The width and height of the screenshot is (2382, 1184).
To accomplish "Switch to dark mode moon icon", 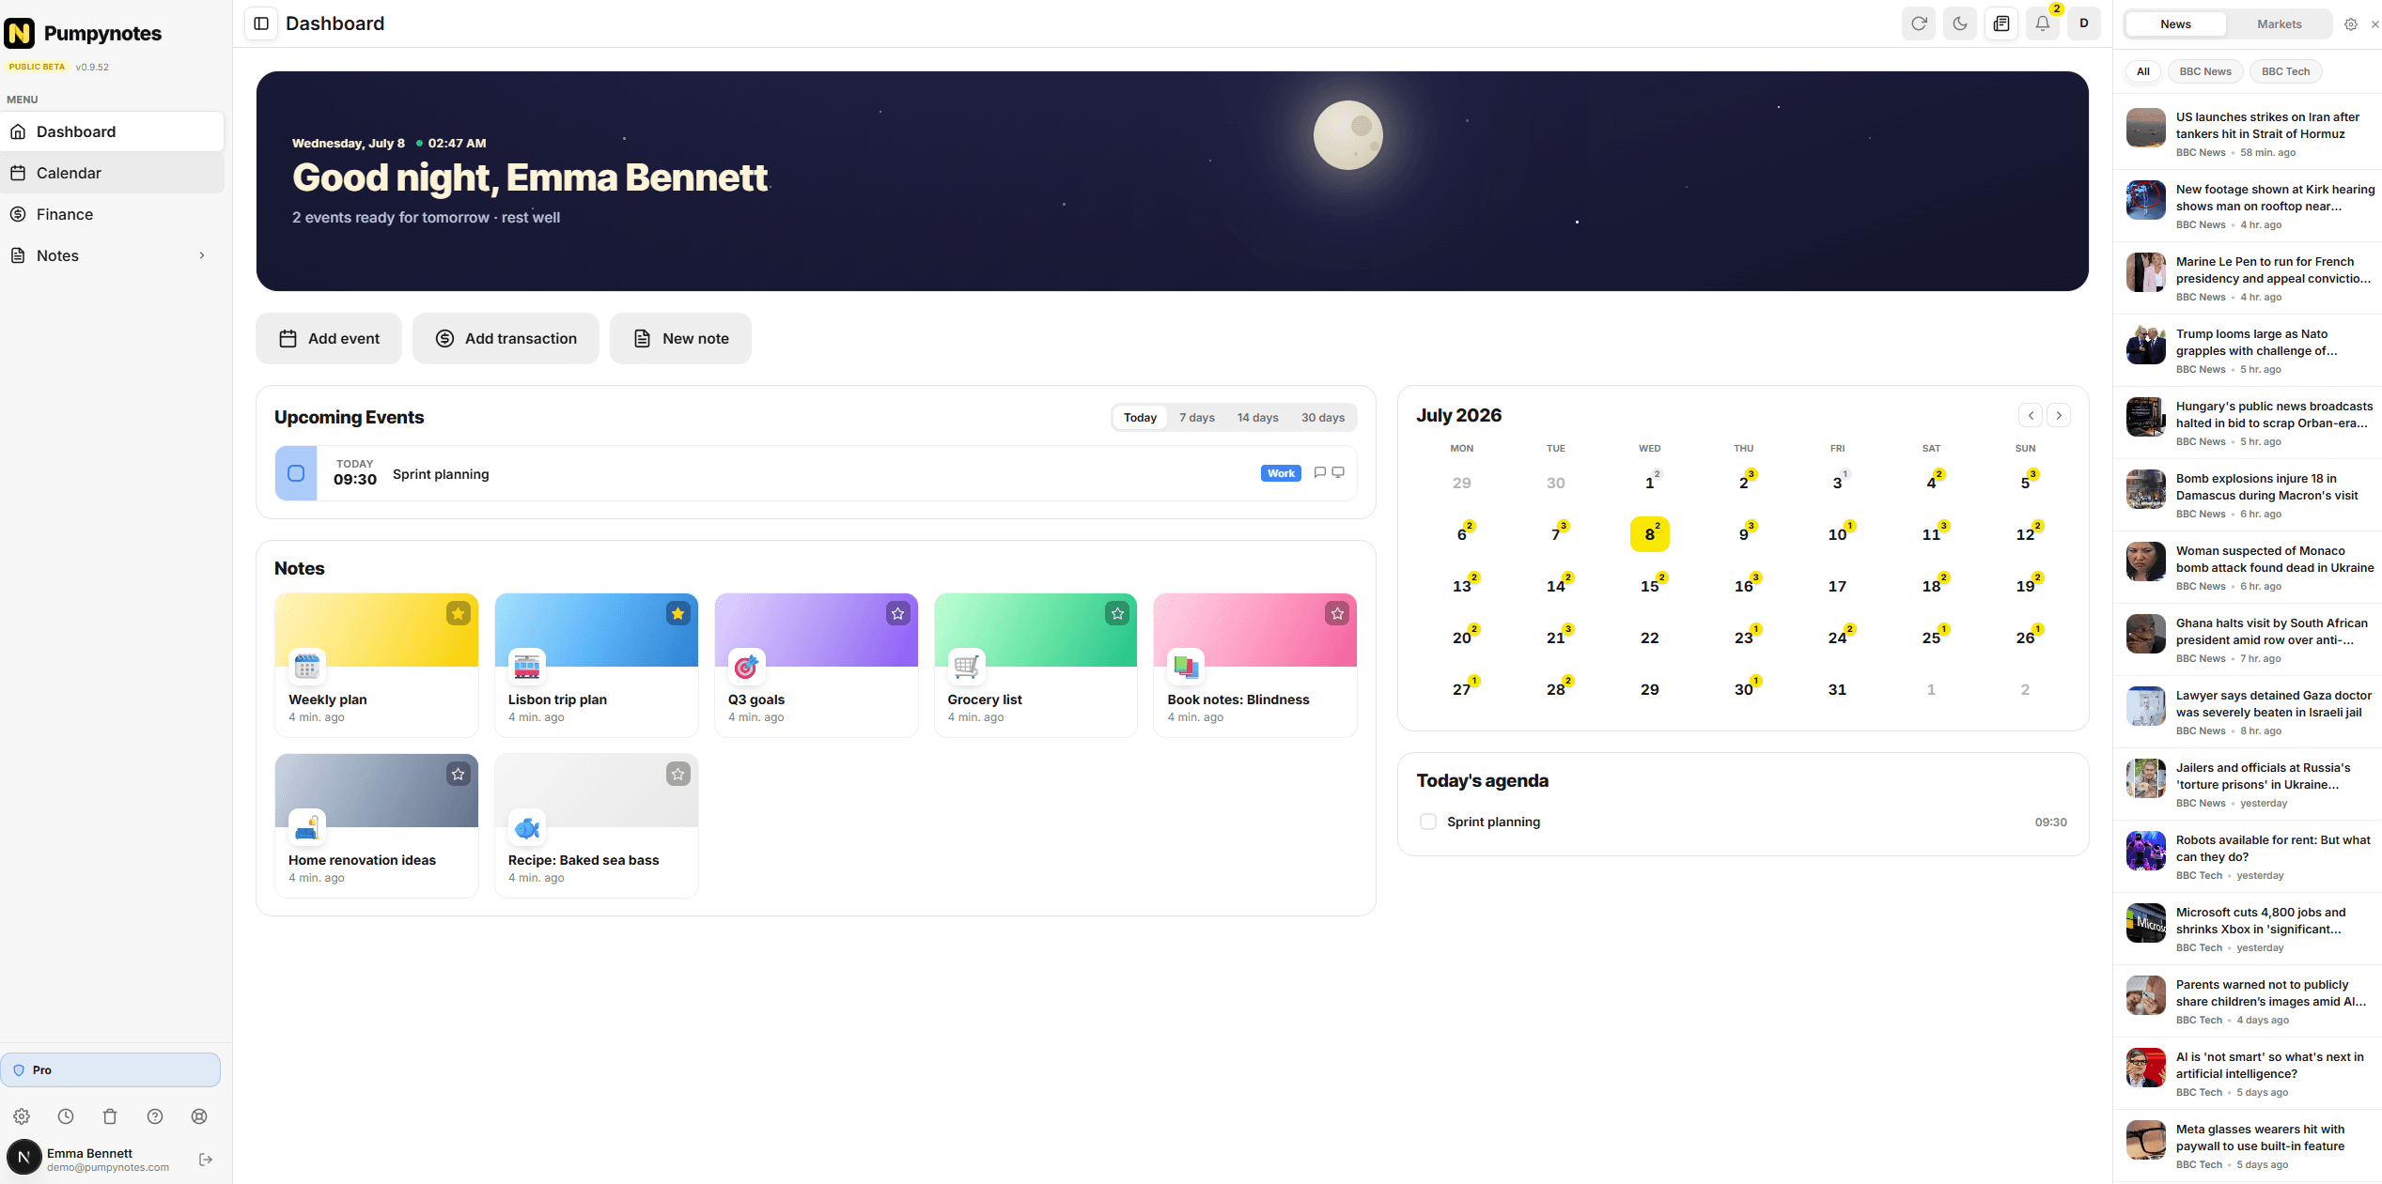I will 1960,23.
